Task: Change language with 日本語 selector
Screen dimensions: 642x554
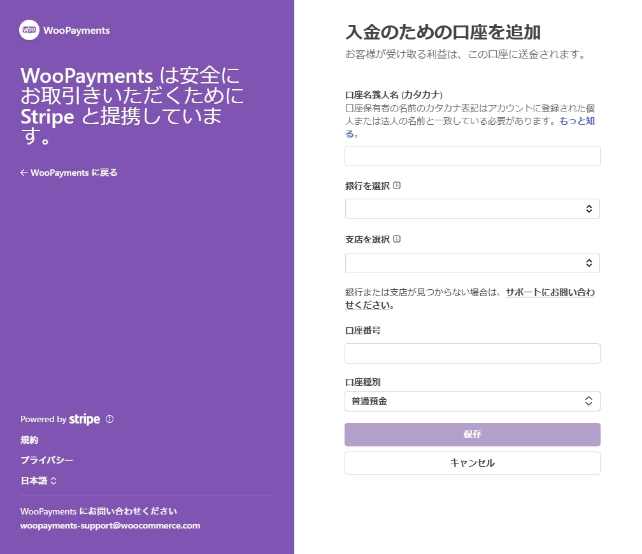Action: click(x=39, y=481)
